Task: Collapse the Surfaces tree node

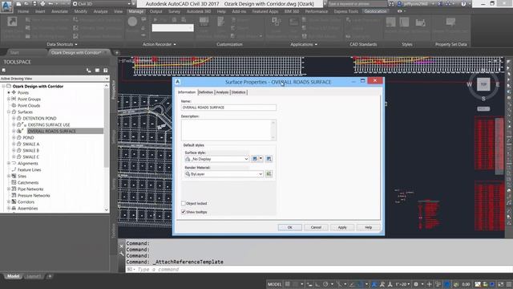Action: tap(9, 112)
